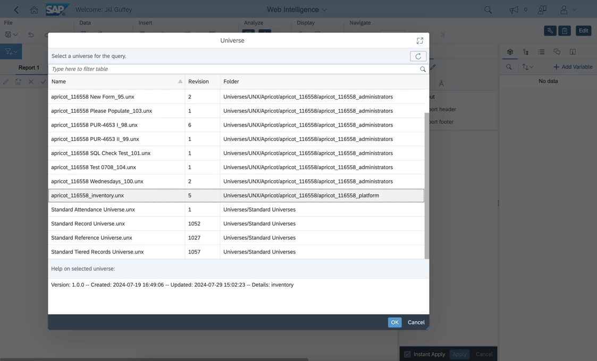Click the Apply button in the bottom panel

click(x=459, y=354)
